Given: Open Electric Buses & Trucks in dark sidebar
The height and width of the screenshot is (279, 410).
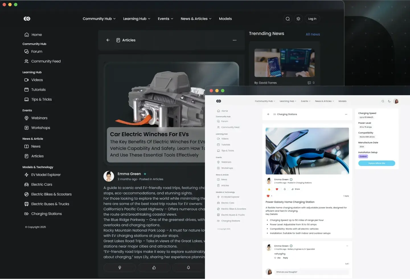Looking at the screenshot, I should tap(47, 204).
